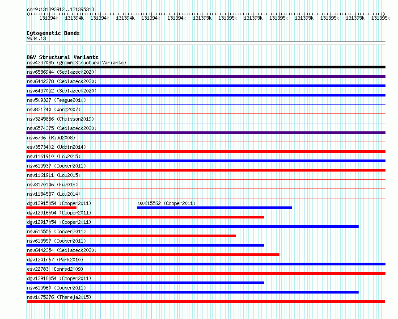Click the purple bar of nsv6574375
398x319 pixels.
click(x=206, y=133)
